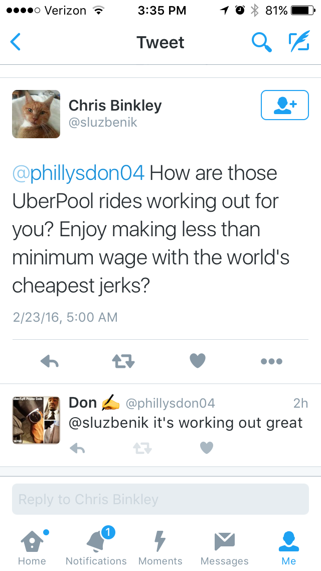Retweet Don's reply

(142, 448)
